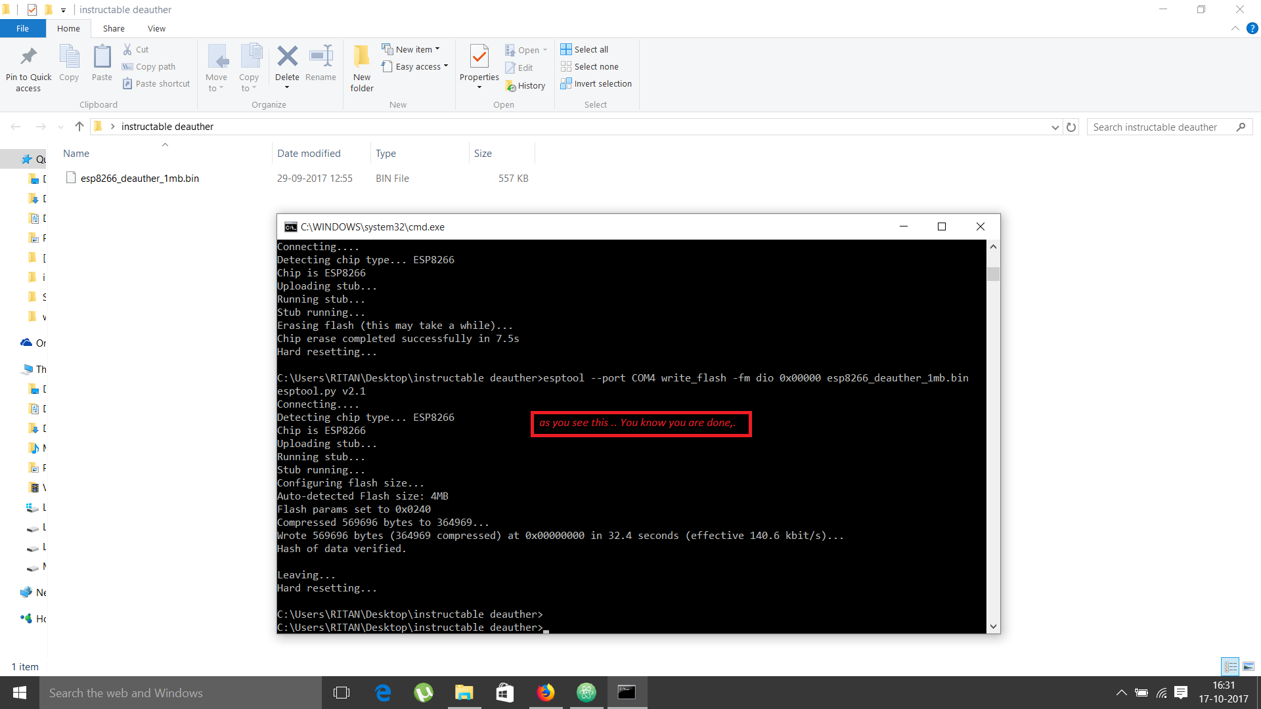Open the address bar history dropdown
1261x709 pixels.
1054,127
